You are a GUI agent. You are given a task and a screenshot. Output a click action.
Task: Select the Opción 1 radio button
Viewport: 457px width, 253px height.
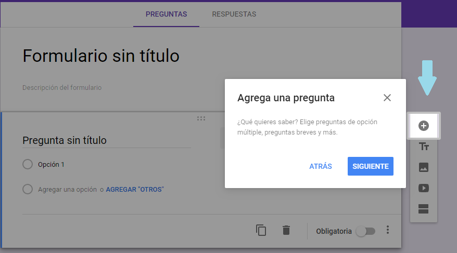(x=28, y=164)
